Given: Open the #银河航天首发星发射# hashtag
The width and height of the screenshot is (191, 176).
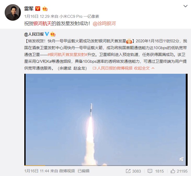Looking at the screenshot, I should coord(67,55).
